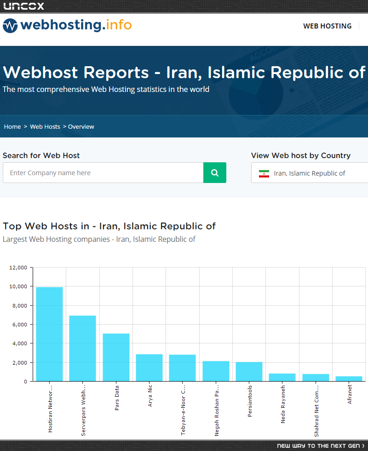Click the Hostiran Network bar in chart

point(49,334)
